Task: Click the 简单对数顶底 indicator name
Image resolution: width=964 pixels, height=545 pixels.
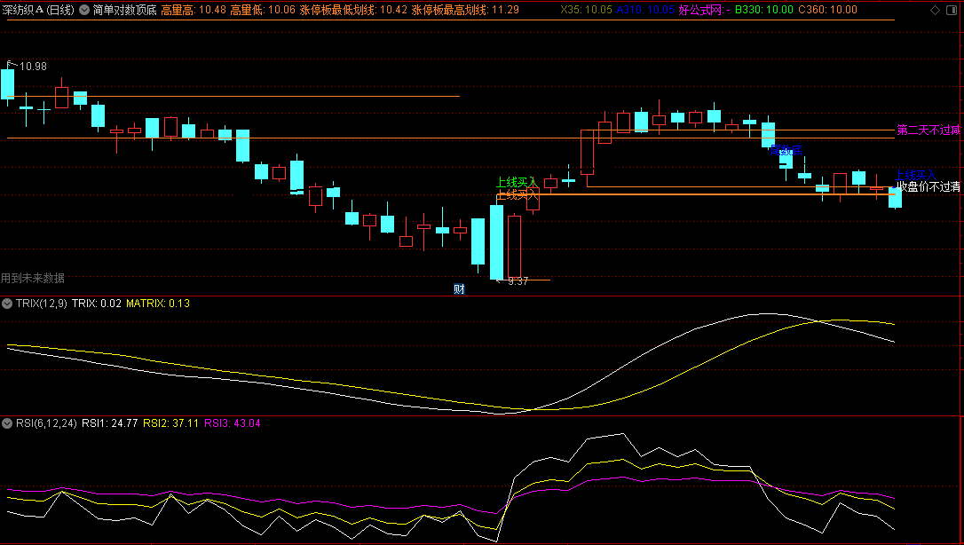Action: 125,10
